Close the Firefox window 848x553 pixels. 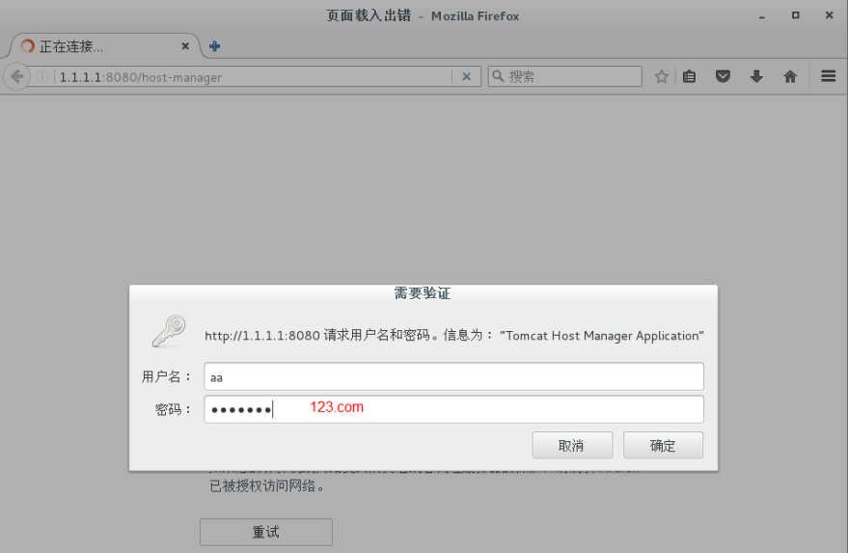[829, 15]
